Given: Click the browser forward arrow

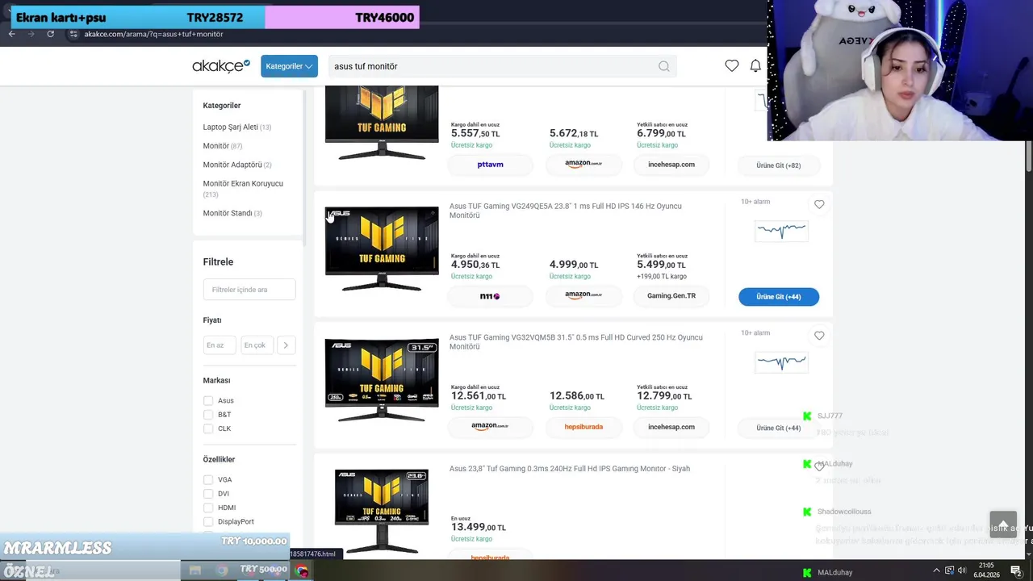Looking at the screenshot, I should 31,34.
